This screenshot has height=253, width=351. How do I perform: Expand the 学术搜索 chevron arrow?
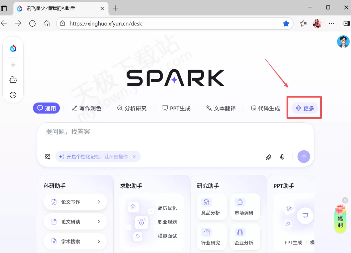pos(99,242)
